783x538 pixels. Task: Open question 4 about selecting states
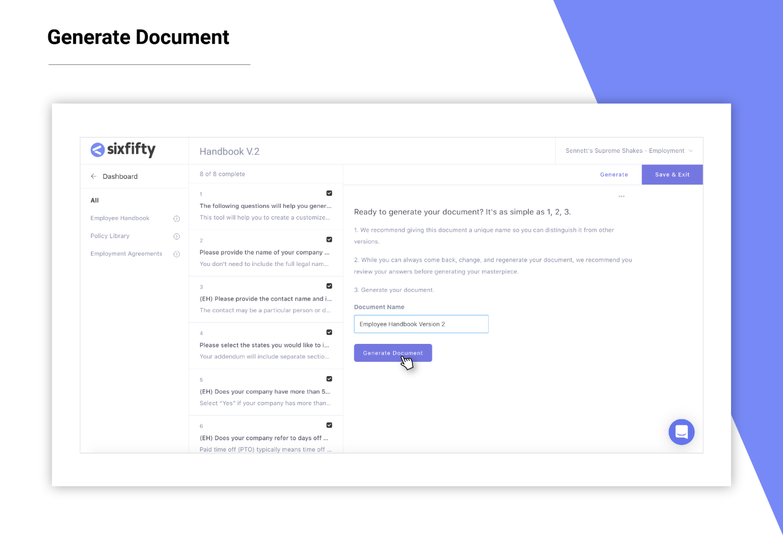pos(266,345)
